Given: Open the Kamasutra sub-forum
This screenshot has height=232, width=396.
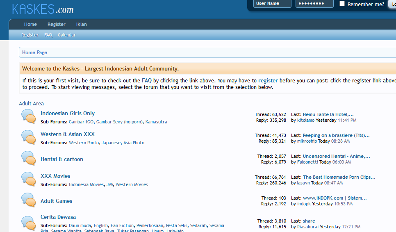Looking at the screenshot, I should point(156,122).
